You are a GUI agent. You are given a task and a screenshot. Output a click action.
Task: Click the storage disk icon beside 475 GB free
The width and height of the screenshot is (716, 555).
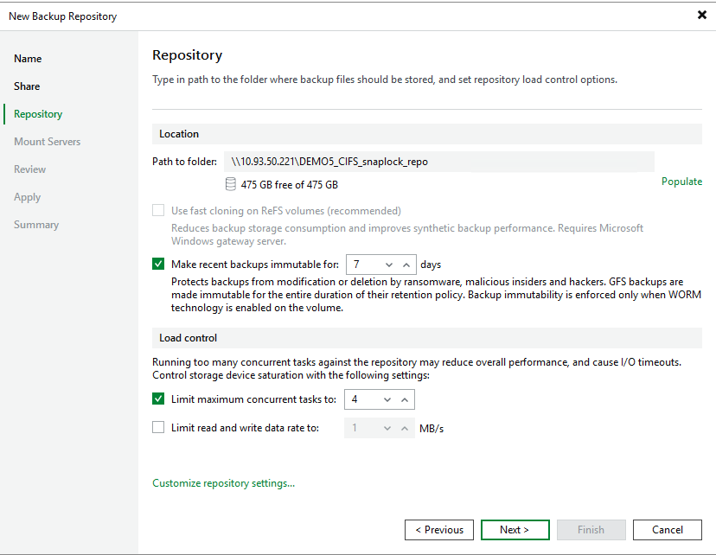coord(231,184)
